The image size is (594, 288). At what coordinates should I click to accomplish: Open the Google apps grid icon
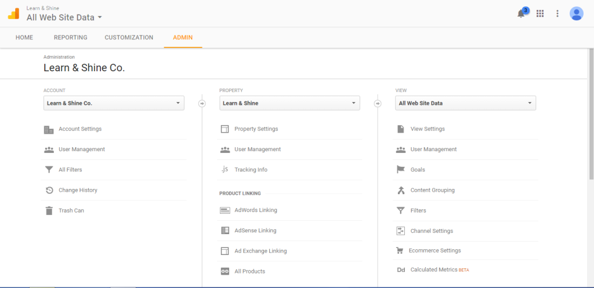coord(540,14)
